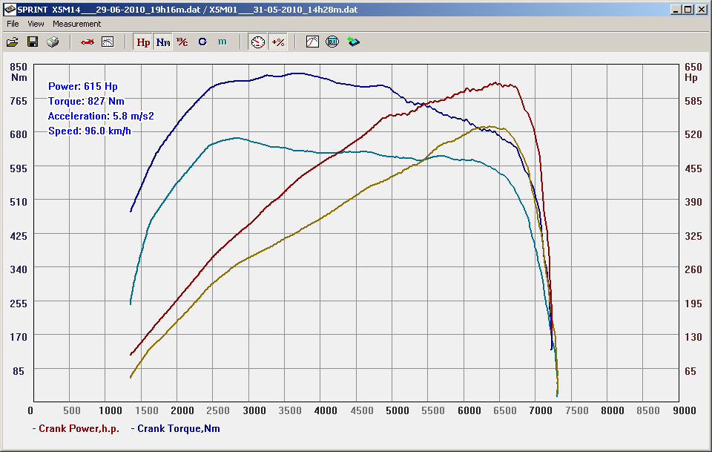Click the teal m toolbar icon
712x452 pixels.
pos(222,42)
